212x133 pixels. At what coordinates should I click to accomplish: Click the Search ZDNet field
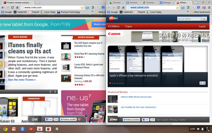tap(189, 19)
